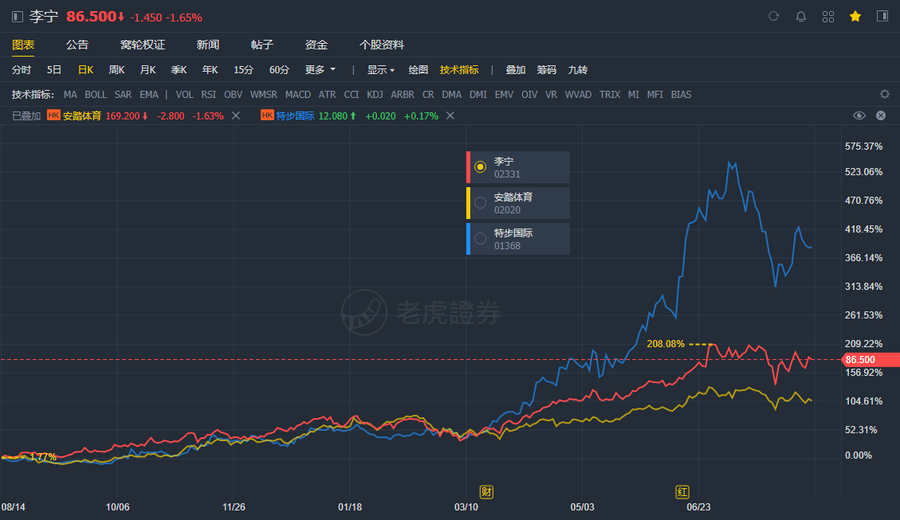Enable the TRIX indicator

tap(610, 95)
